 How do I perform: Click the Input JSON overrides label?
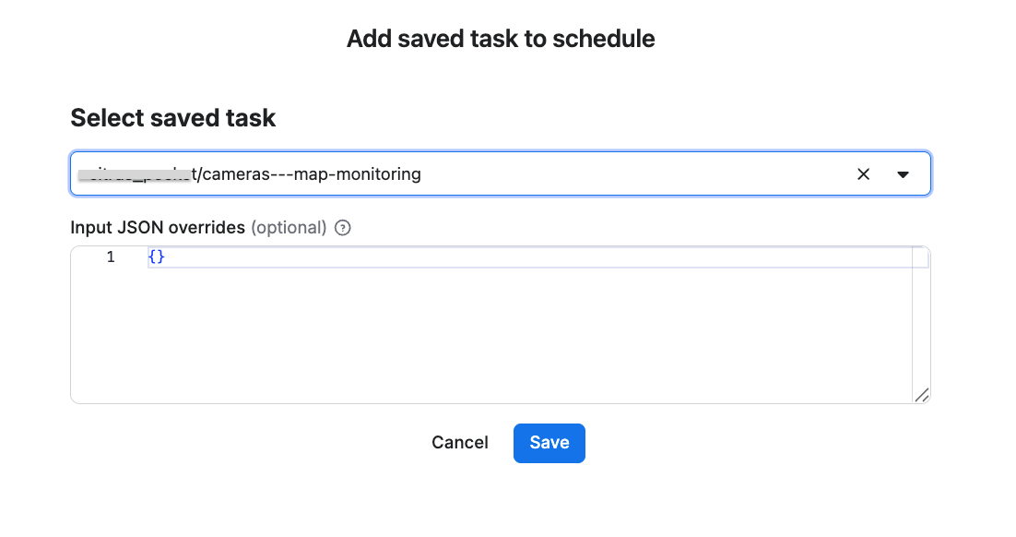(x=158, y=228)
